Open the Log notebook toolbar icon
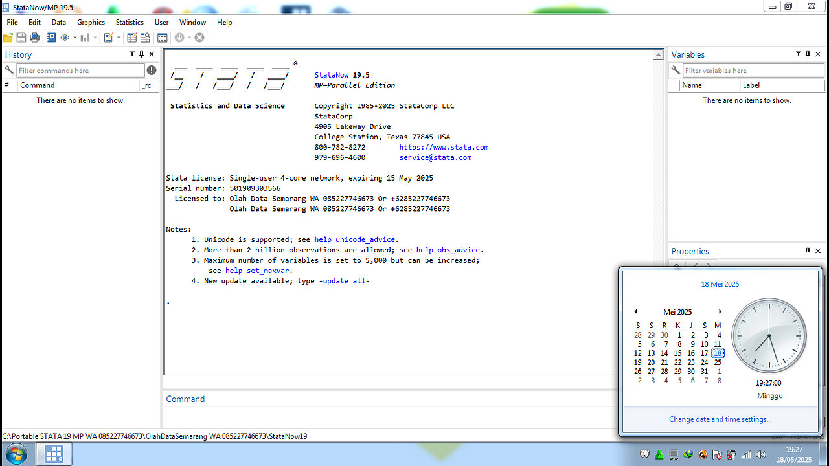 click(51, 38)
